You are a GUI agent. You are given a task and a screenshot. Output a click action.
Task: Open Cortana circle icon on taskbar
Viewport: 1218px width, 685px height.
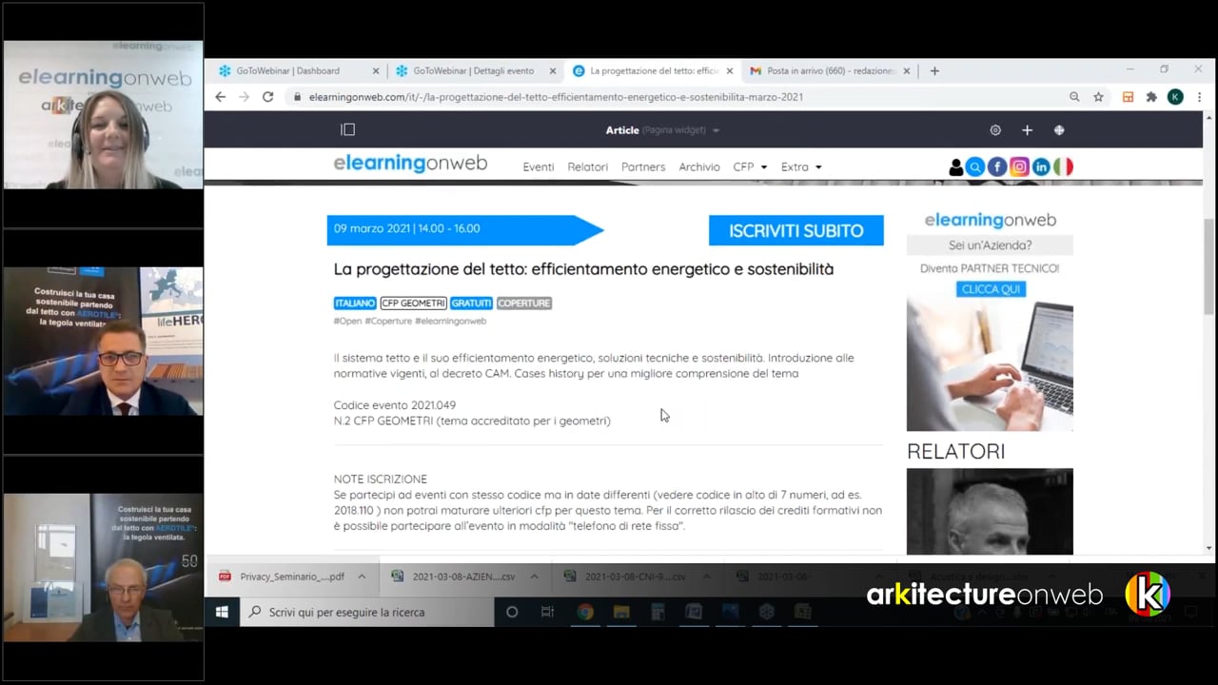click(x=512, y=612)
